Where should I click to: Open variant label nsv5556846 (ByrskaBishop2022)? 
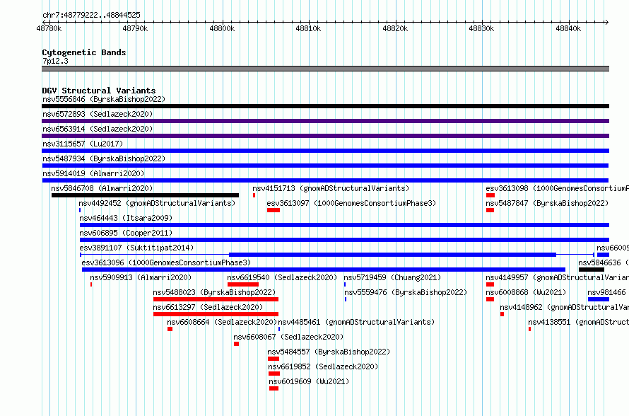click(x=104, y=99)
